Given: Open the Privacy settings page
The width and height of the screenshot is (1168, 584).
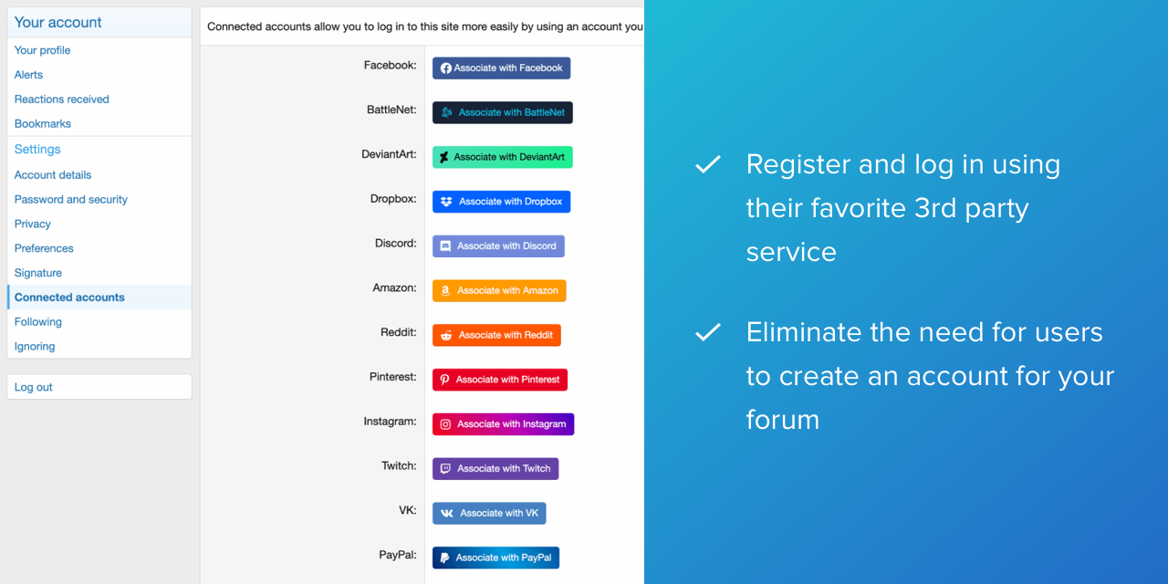Looking at the screenshot, I should tap(32, 224).
